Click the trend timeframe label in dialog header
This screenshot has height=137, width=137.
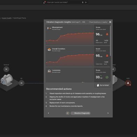point(98,22)
